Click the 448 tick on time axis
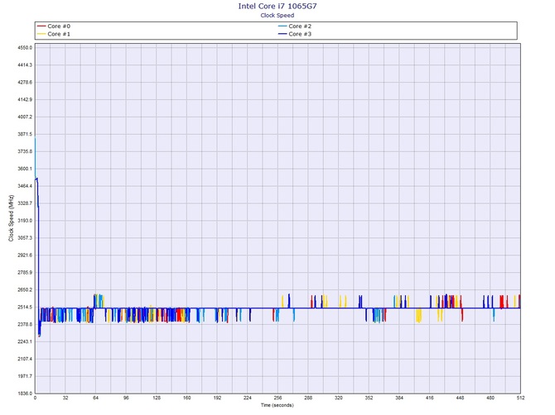The width and height of the screenshot is (555, 415). click(460, 398)
